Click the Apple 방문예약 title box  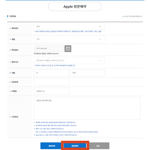(75, 6)
